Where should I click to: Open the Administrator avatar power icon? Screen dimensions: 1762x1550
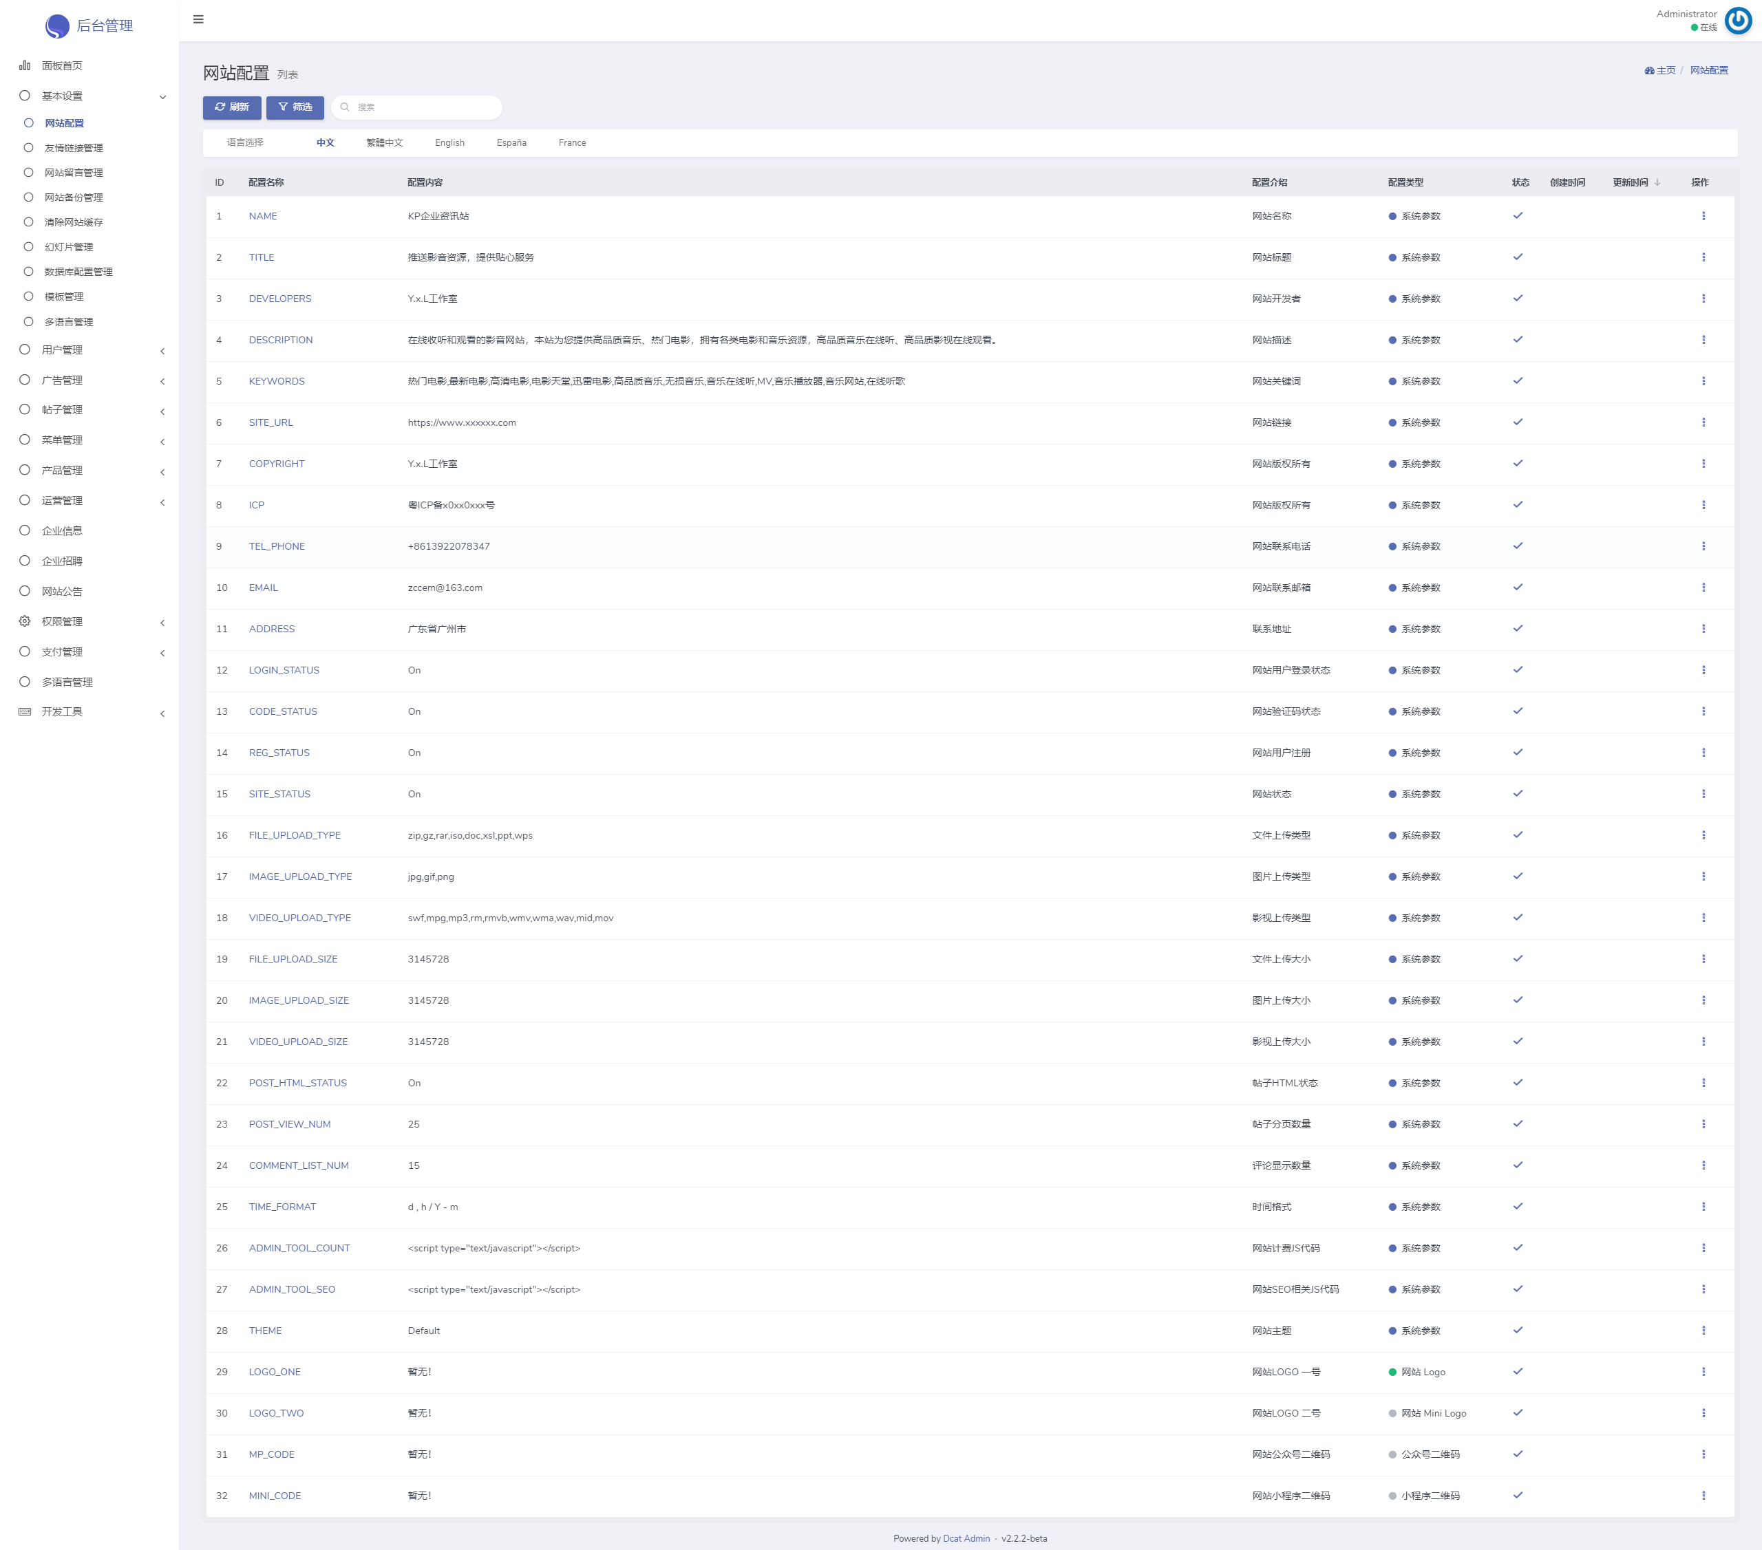tap(1738, 21)
